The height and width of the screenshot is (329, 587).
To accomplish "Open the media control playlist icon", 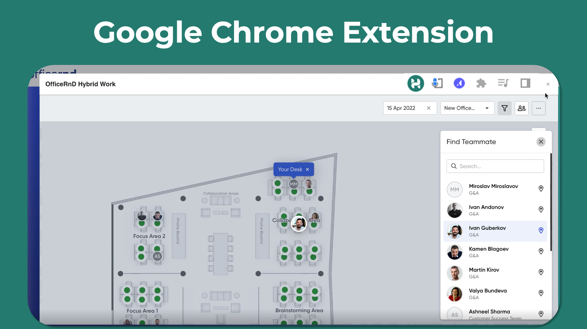I will click(x=503, y=83).
